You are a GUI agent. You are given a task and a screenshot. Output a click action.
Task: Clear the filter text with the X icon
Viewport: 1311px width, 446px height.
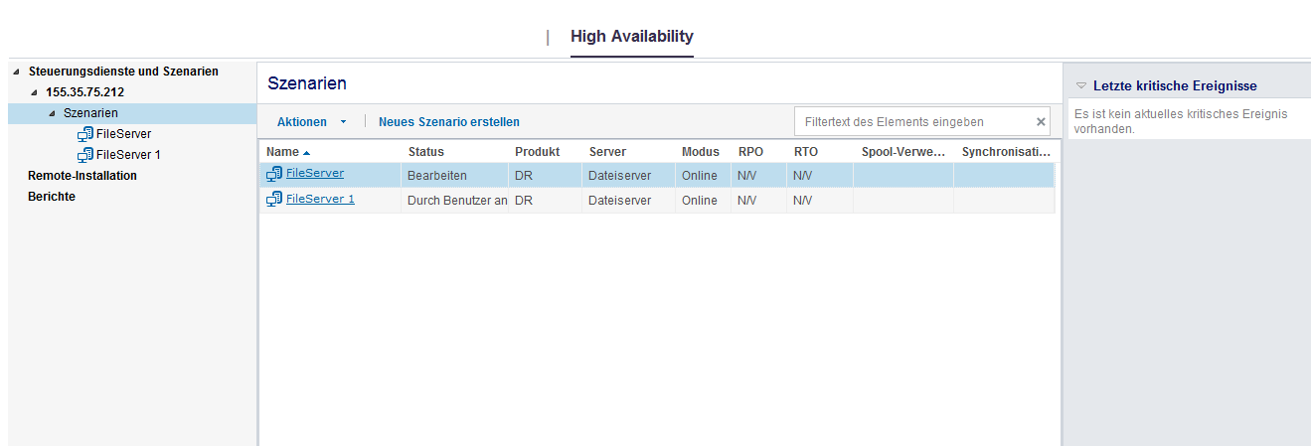(x=1041, y=122)
